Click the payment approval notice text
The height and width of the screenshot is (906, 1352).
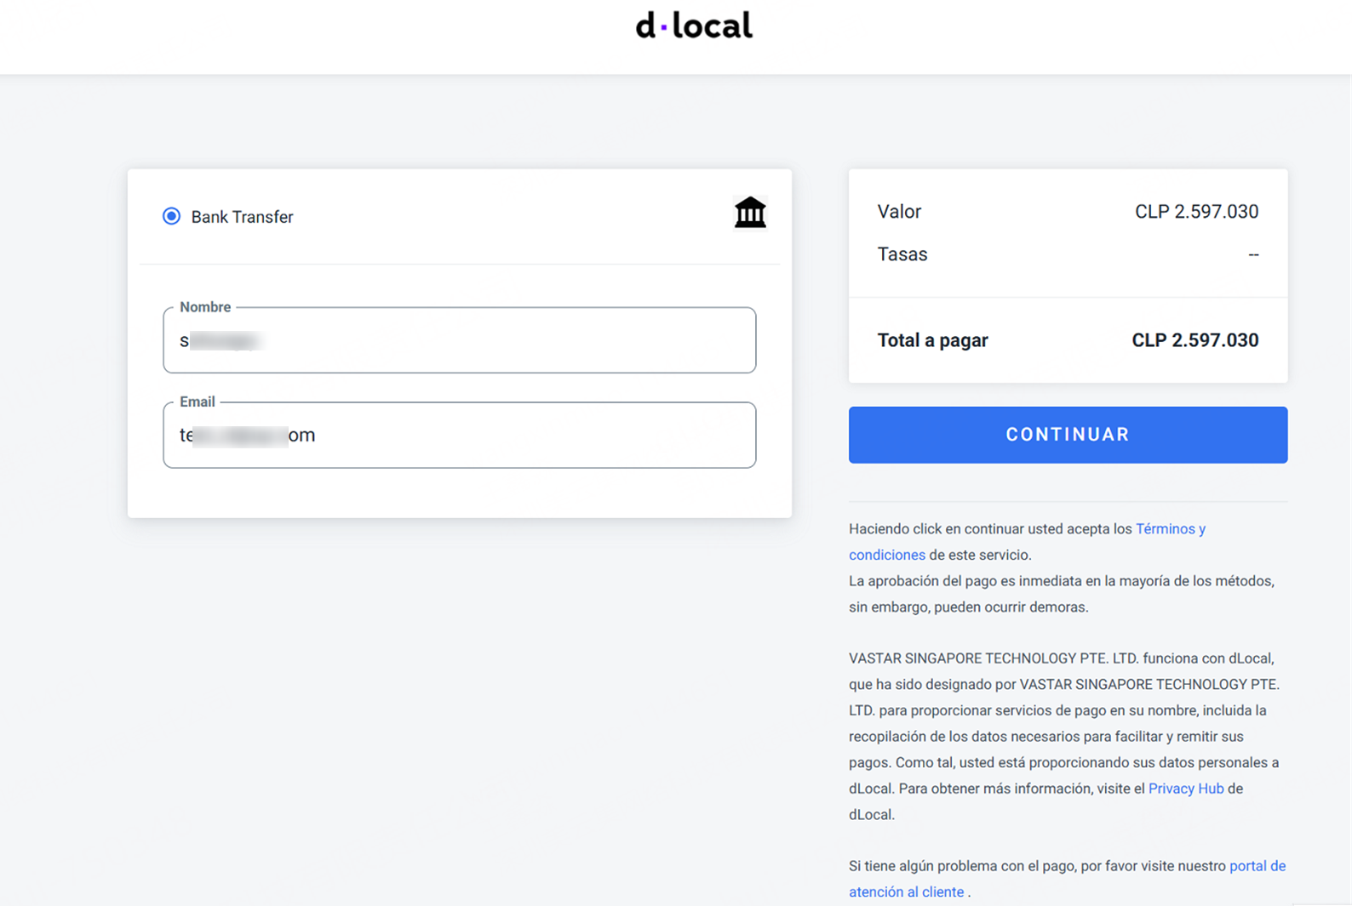1061,594
